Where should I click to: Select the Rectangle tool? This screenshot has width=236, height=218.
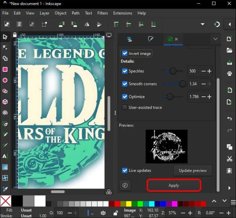pyautogui.click(x=5, y=69)
